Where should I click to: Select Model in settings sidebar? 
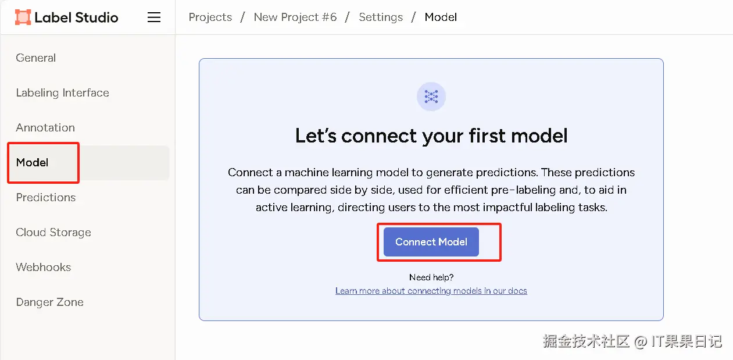(x=33, y=163)
